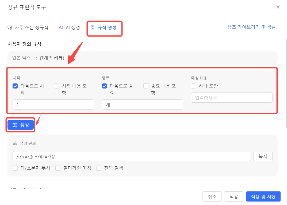This screenshot has height=205, width=287.
Task: Open 참조 라이브러리 및 샘플 link
Action: (251, 27)
